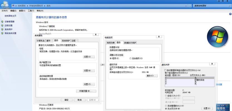Switch to the 硬件 tab in 系统属性
232x111 pixels.
click(x=49, y=41)
